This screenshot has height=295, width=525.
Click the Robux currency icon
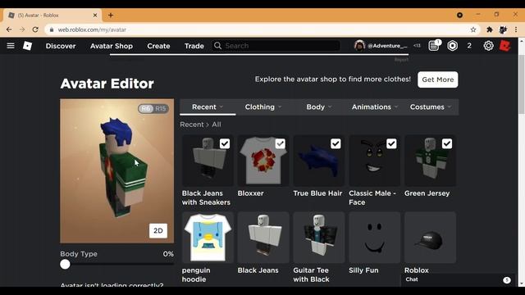click(452, 46)
